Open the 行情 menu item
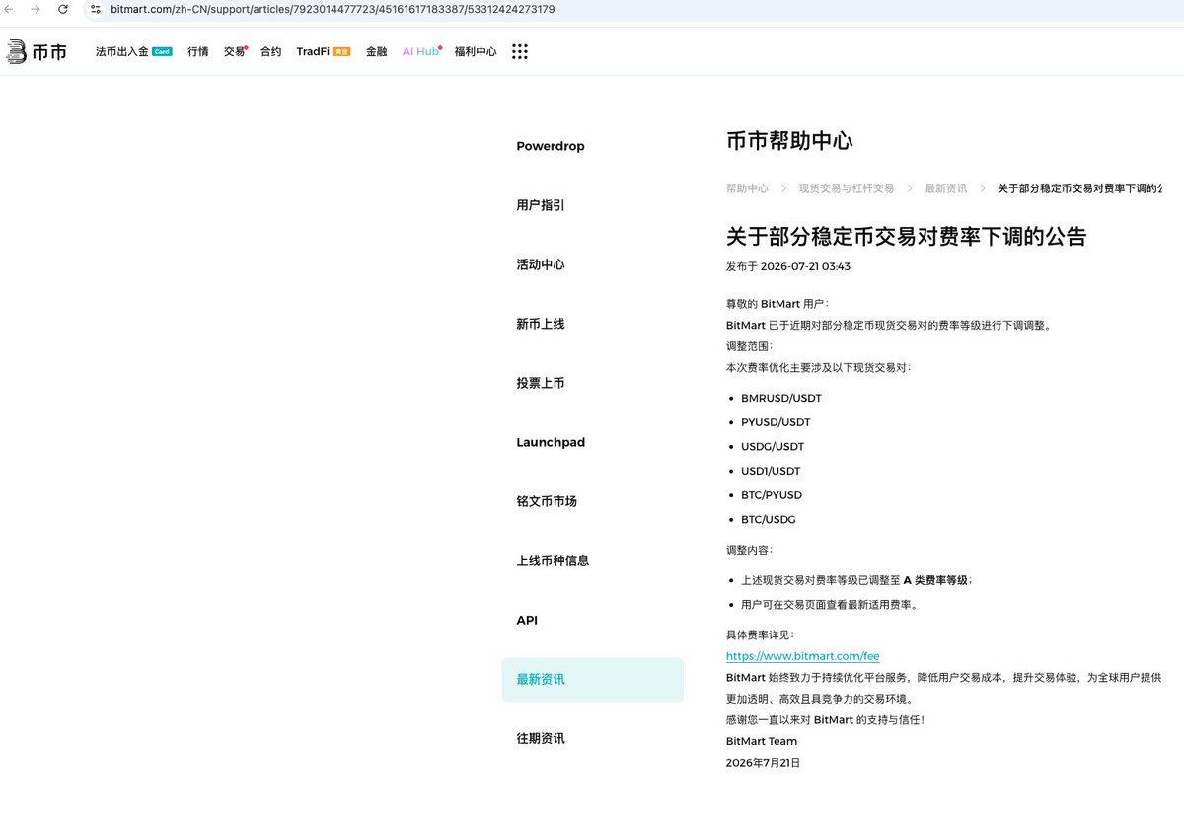 click(x=198, y=51)
